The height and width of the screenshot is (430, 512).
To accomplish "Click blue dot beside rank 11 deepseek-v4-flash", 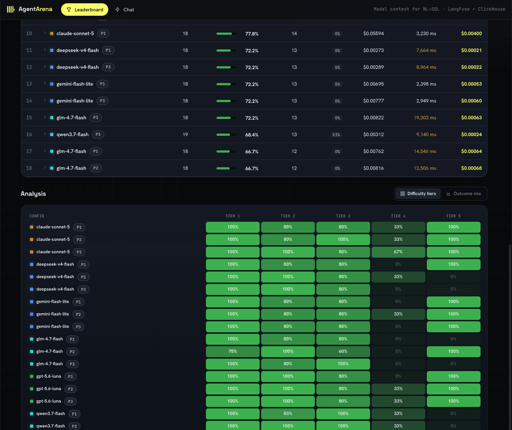I will pos(52,51).
